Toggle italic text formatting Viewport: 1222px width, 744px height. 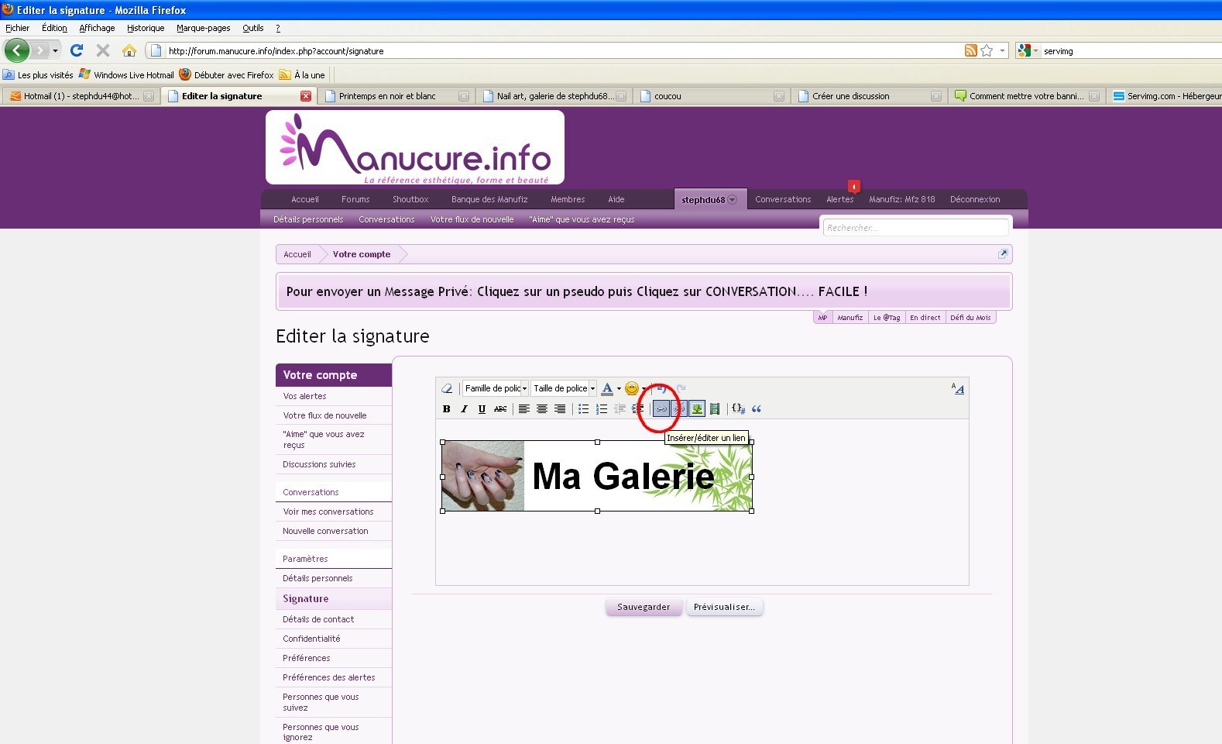tap(464, 409)
